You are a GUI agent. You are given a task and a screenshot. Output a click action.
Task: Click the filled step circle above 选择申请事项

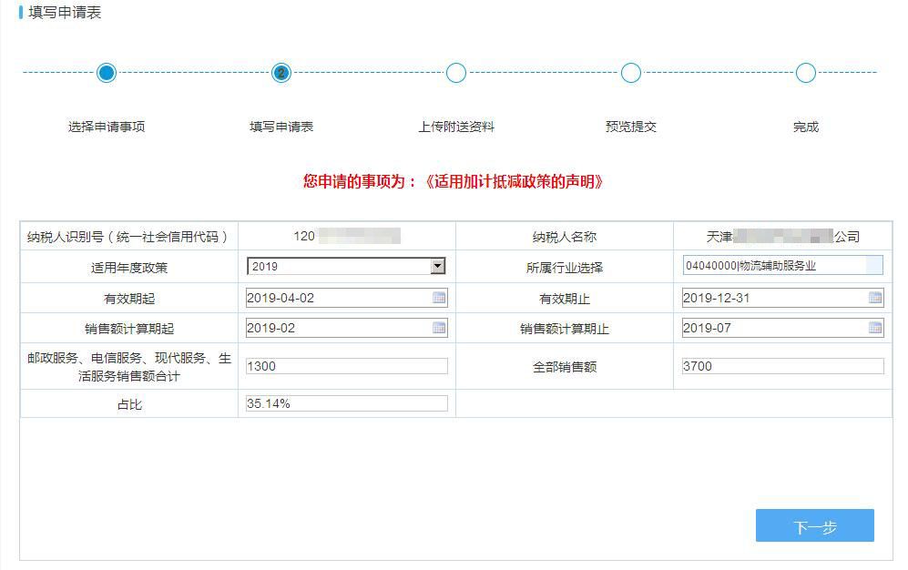coord(107,73)
